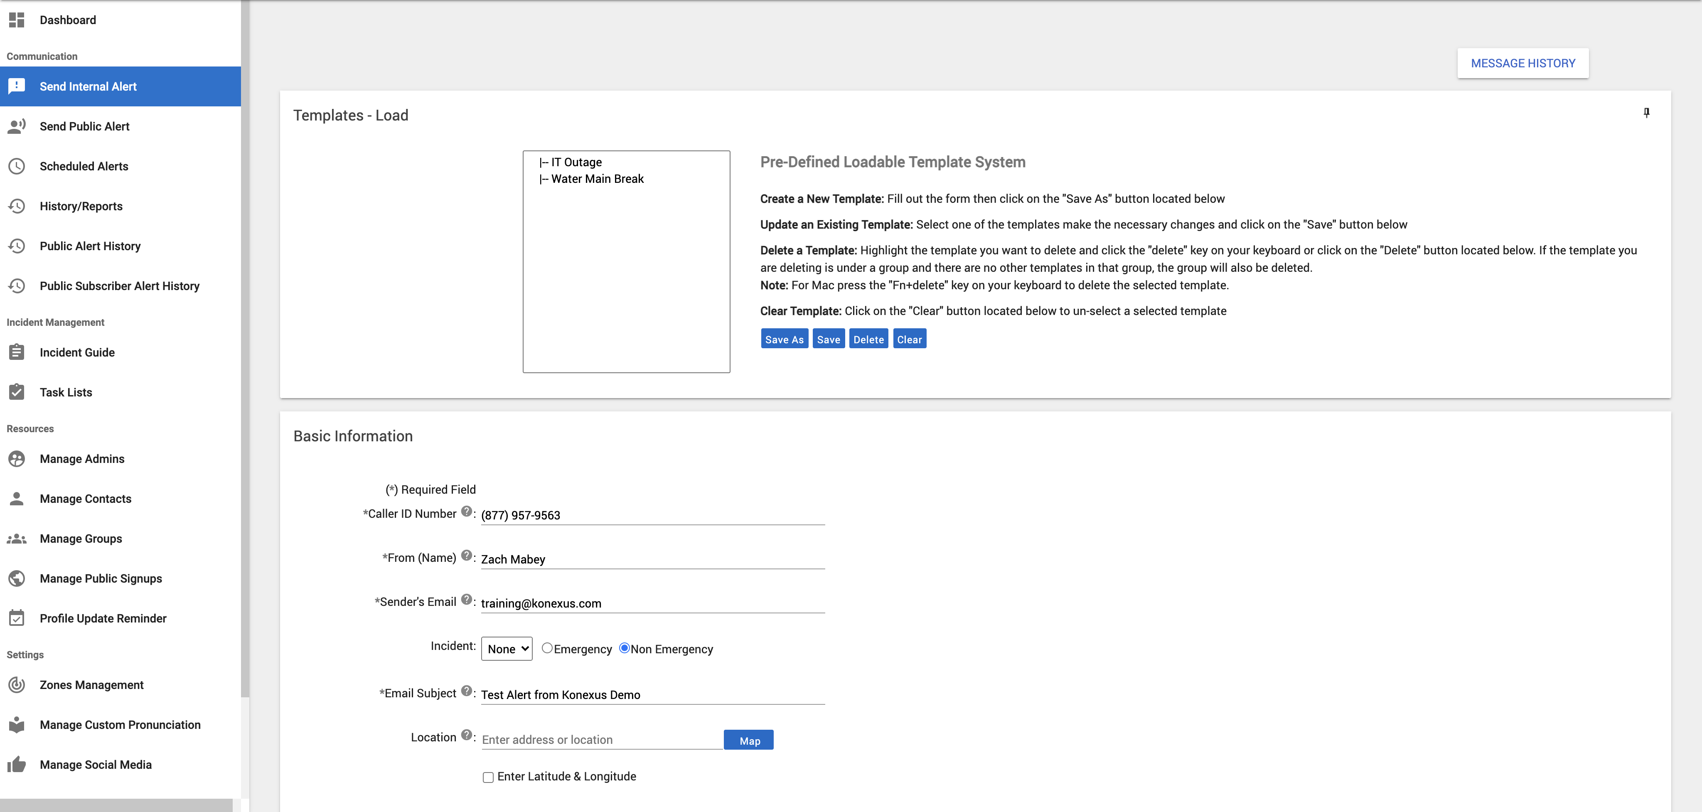Click the Delete template button
Screen dimensions: 1702x812
pos(868,339)
